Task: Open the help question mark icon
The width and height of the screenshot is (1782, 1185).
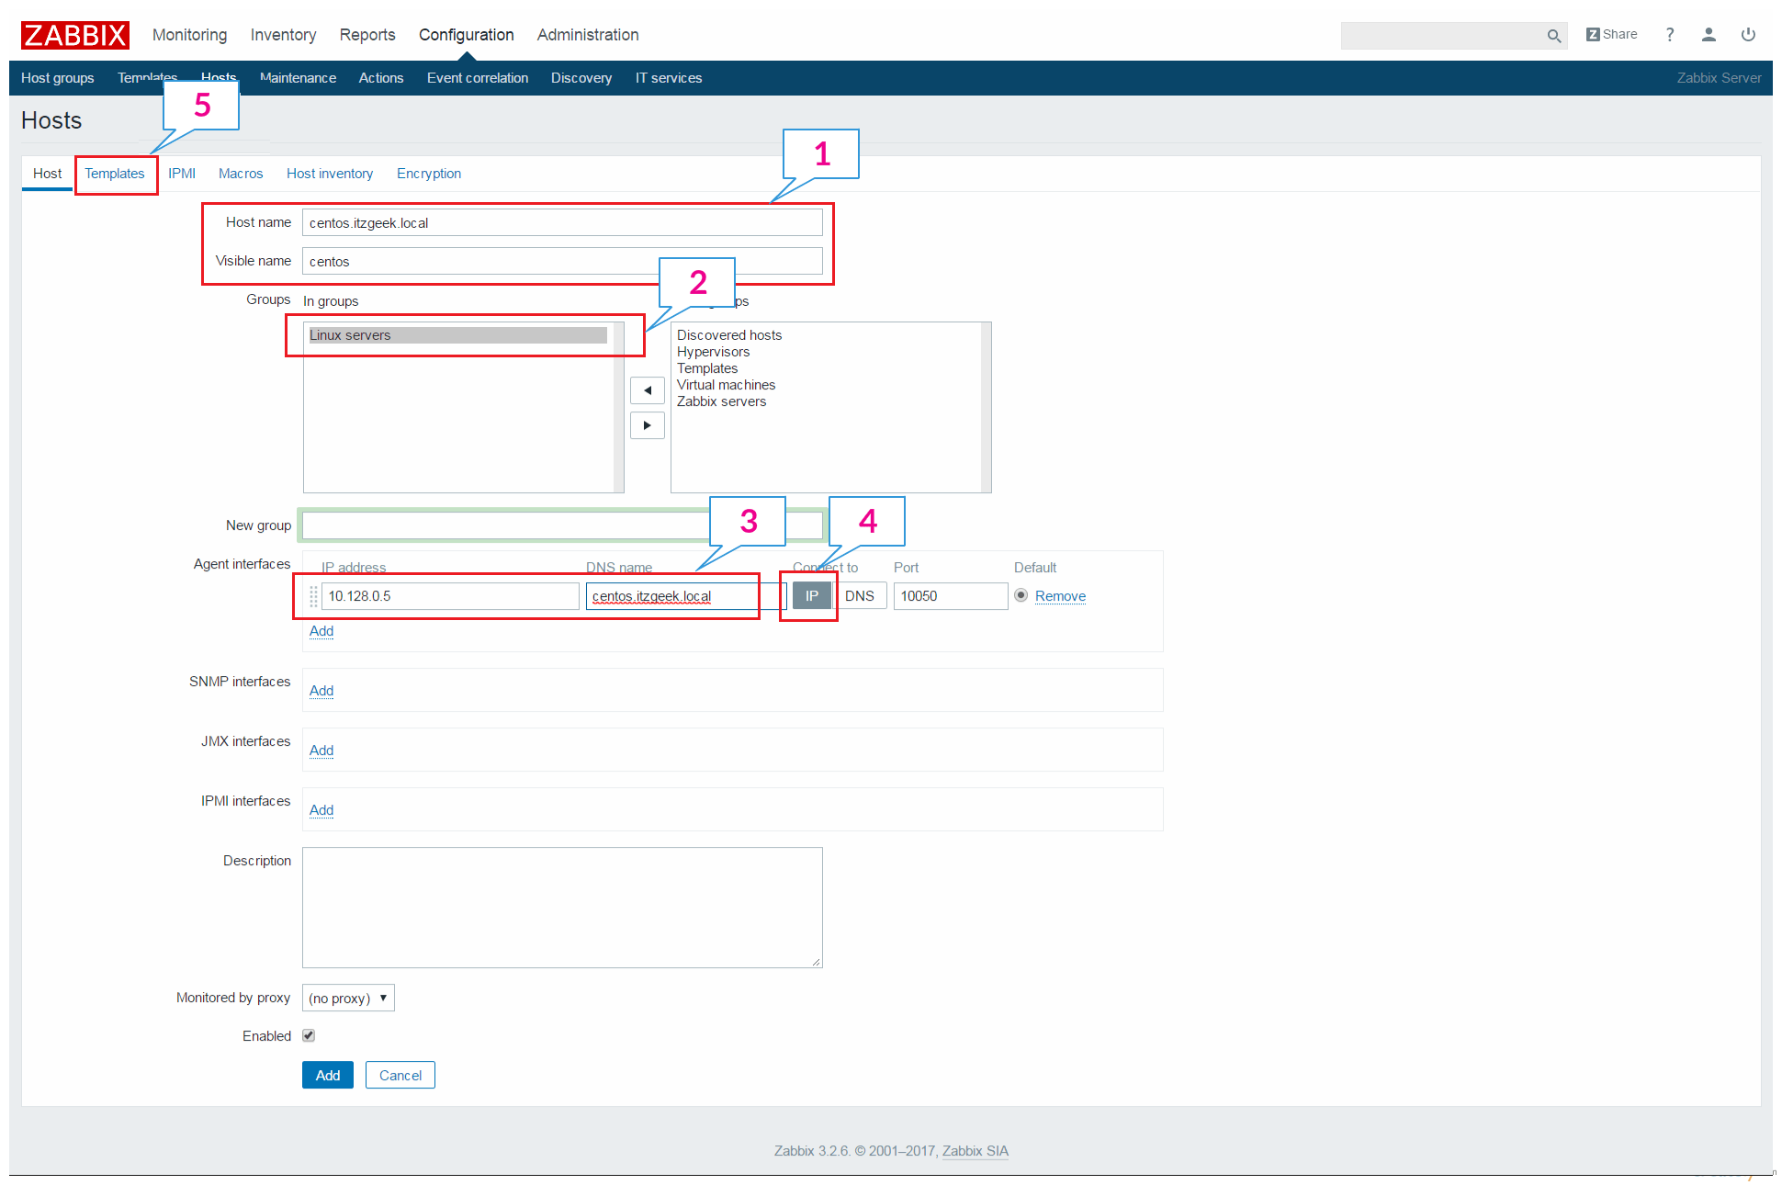Action: (x=1670, y=35)
